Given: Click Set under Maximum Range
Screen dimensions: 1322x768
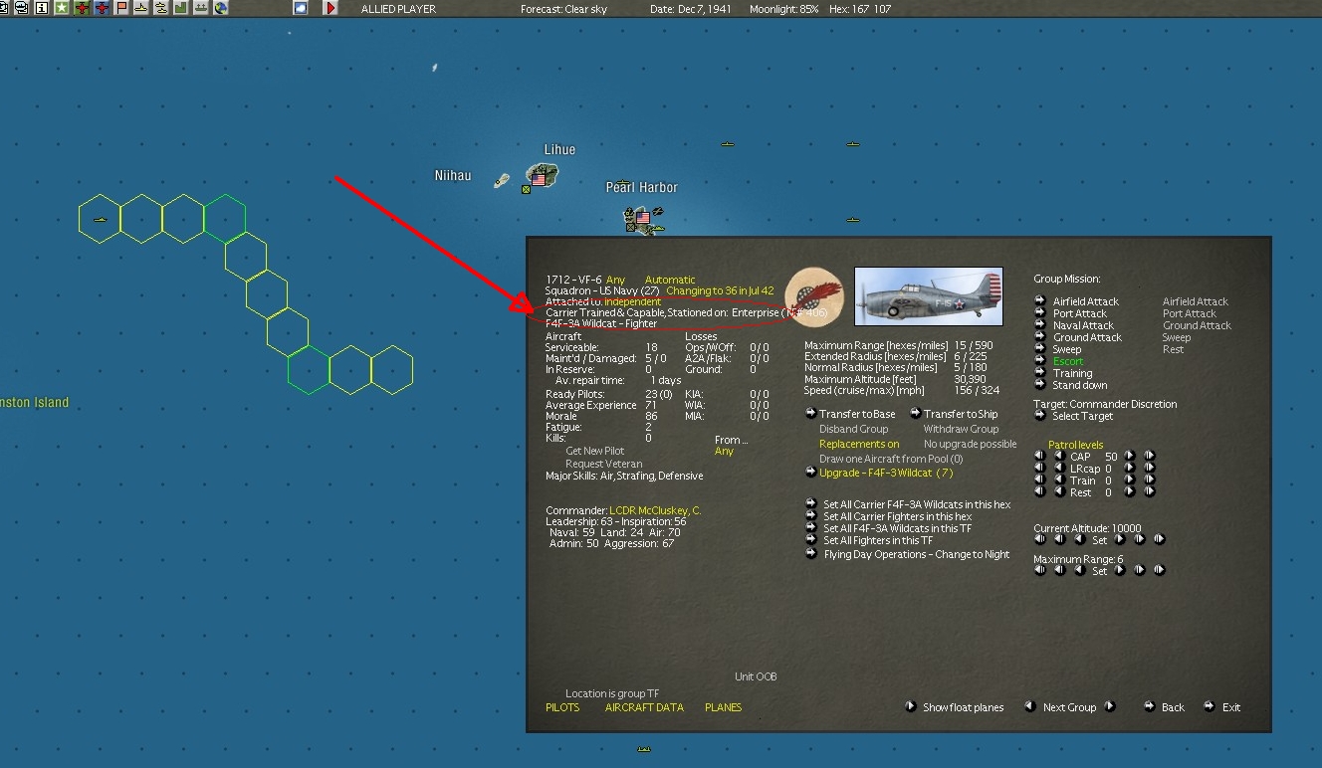Looking at the screenshot, I should coord(1099,571).
